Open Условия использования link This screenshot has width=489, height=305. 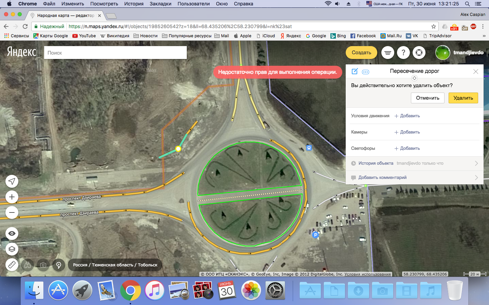(367, 274)
